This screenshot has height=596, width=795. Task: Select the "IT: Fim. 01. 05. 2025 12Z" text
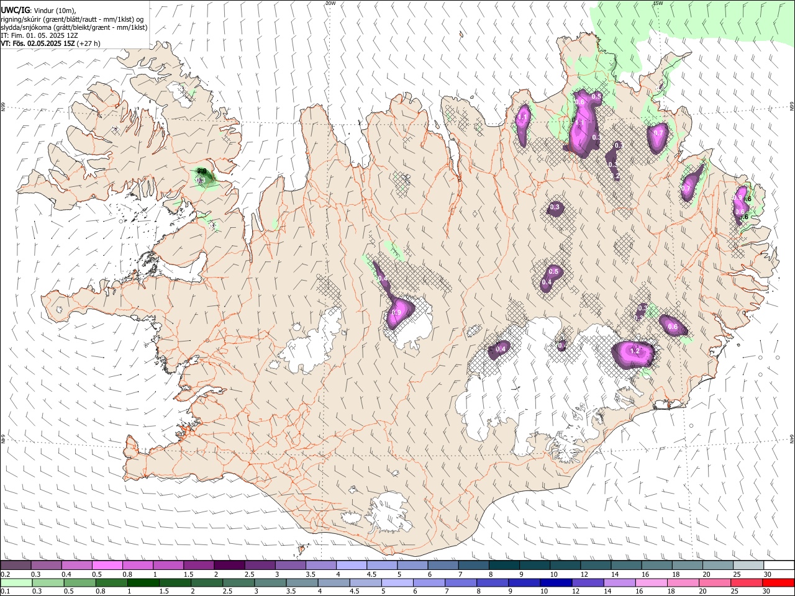click(x=39, y=35)
